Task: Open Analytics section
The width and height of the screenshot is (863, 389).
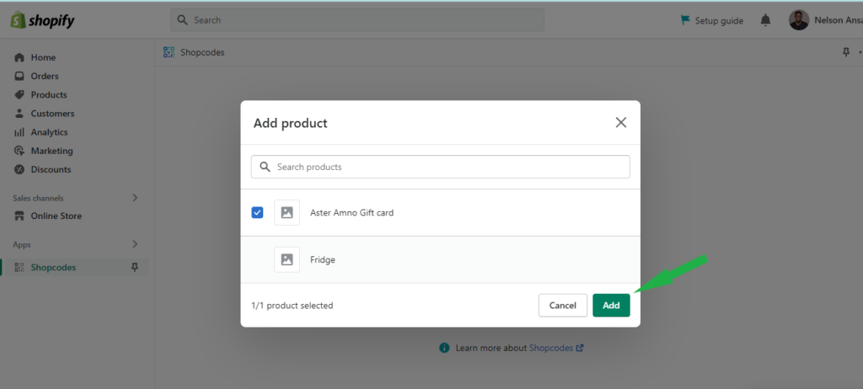Action: tap(49, 132)
